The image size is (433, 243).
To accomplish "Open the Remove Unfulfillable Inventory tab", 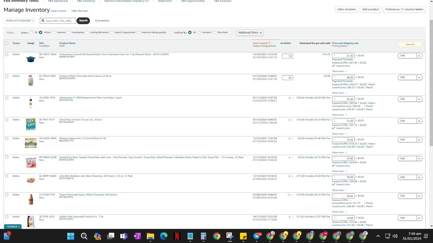I will [127, 1].
